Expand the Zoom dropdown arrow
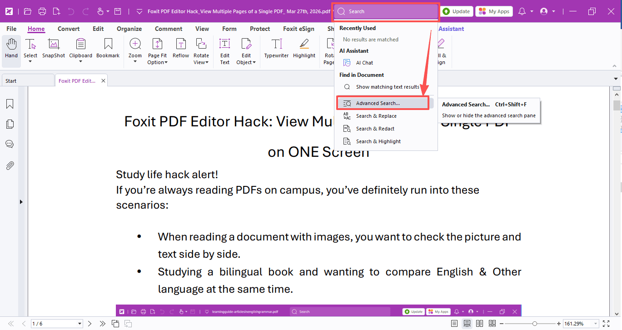622x330 pixels. coord(135,62)
